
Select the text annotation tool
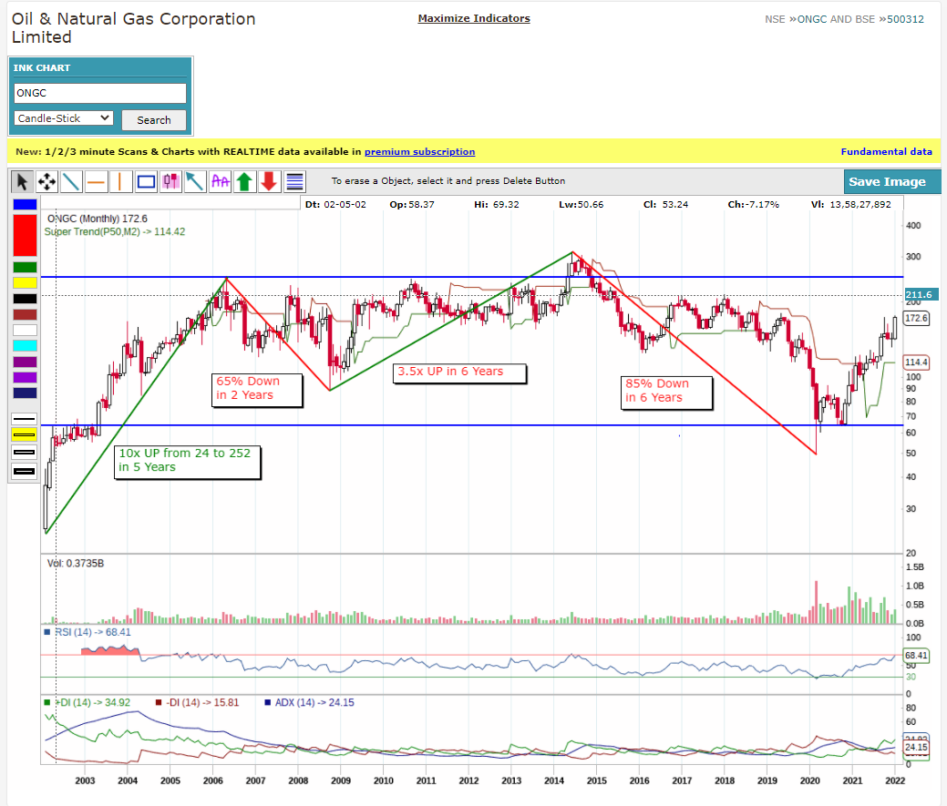[x=221, y=181]
